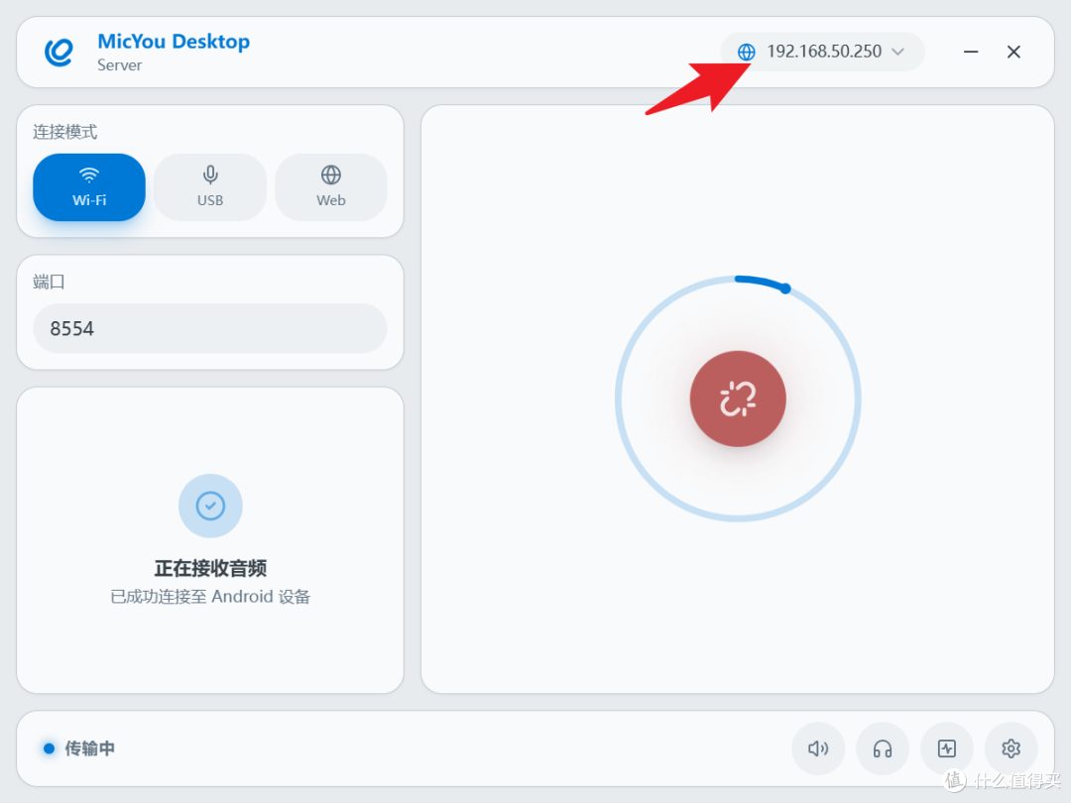The width and height of the screenshot is (1071, 803).
Task: Click the 已成功连接至 Android 设备 message
Action: click(x=210, y=597)
